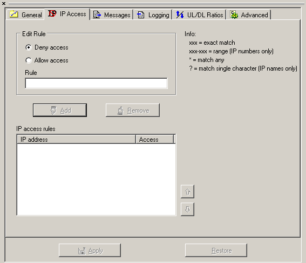Click the UL/DL Ratios arrows icon
306x263 pixels.
coord(180,15)
